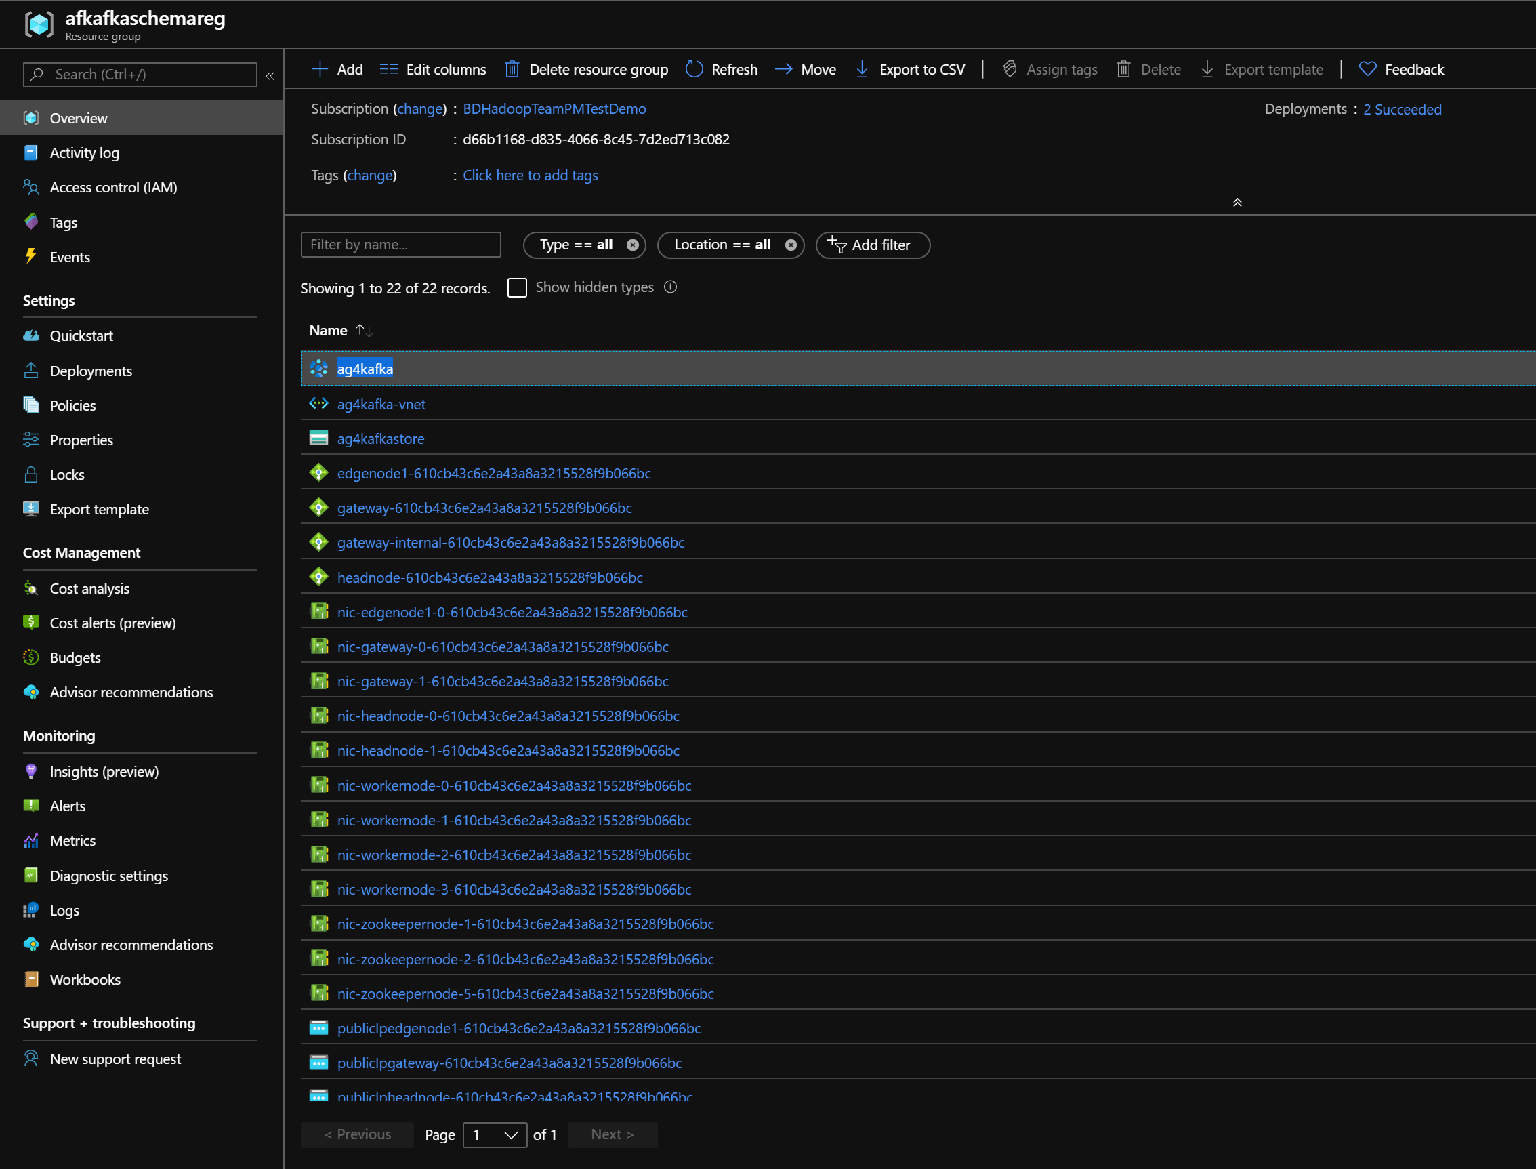Click the Metrics chart icon
This screenshot has width=1536, height=1169.
click(31, 840)
